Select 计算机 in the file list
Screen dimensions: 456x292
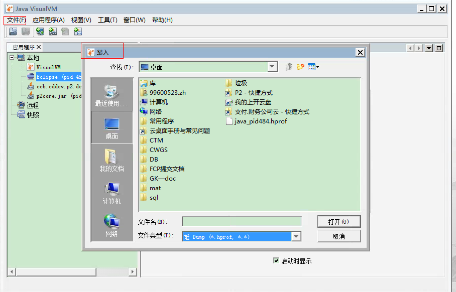[x=154, y=102]
